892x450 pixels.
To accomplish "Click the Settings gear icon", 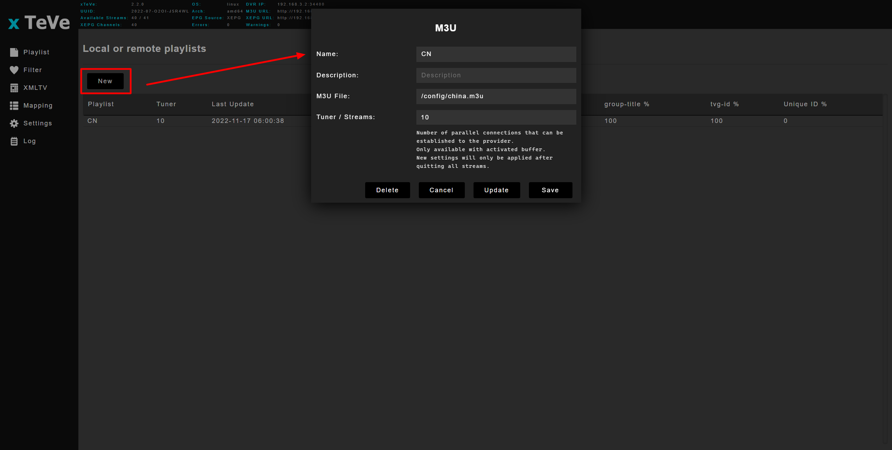I will [x=14, y=123].
